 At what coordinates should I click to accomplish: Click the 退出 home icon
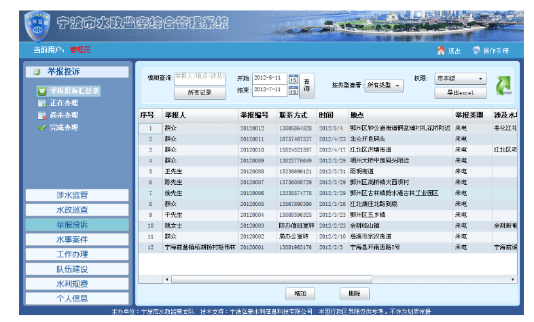point(440,51)
